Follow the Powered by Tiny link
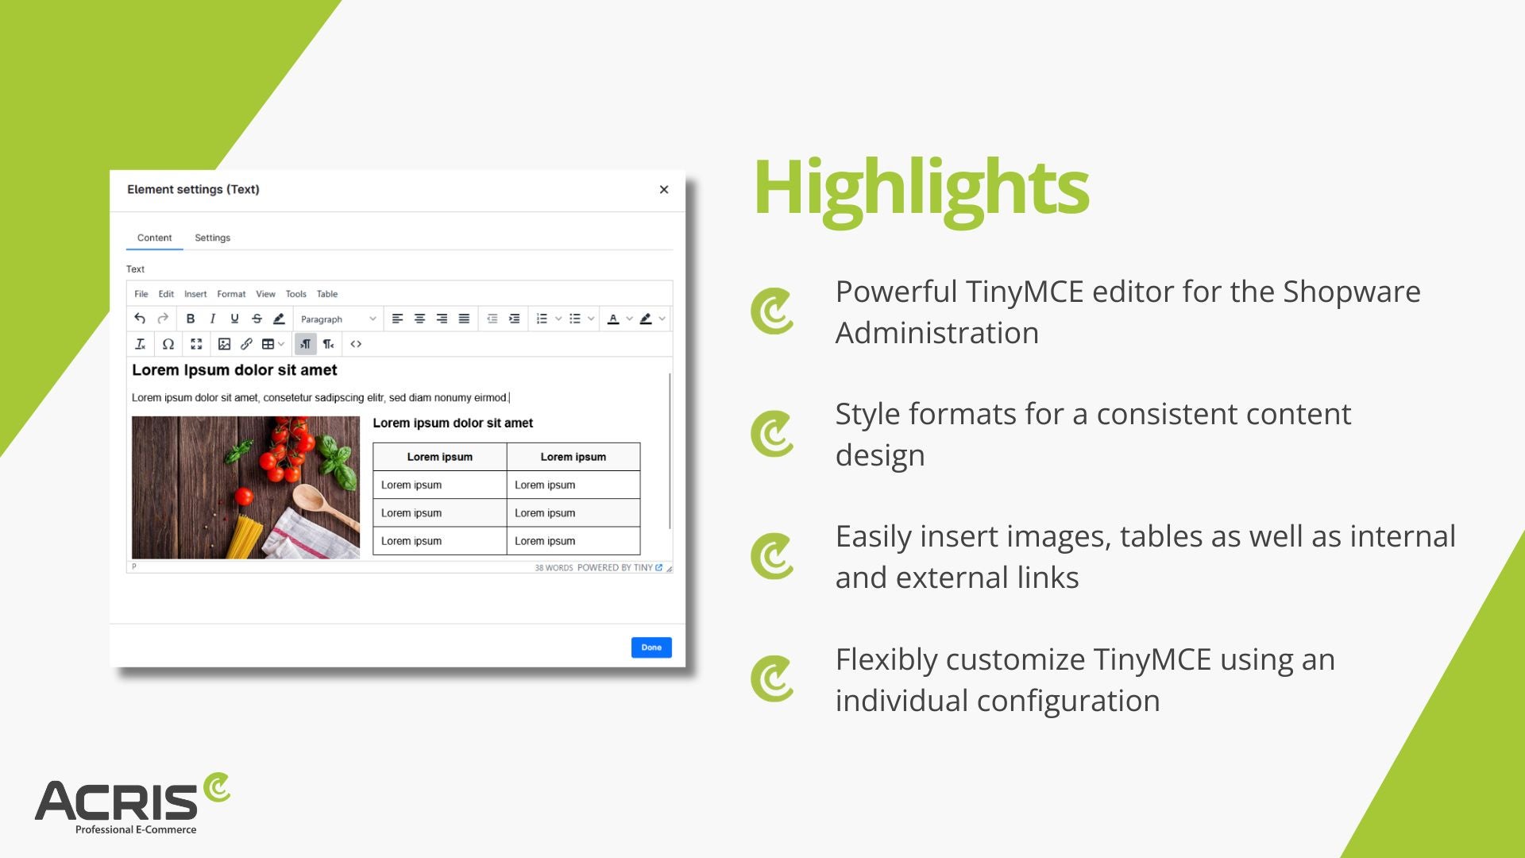Screen dimensions: 1525x858 [620, 568]
